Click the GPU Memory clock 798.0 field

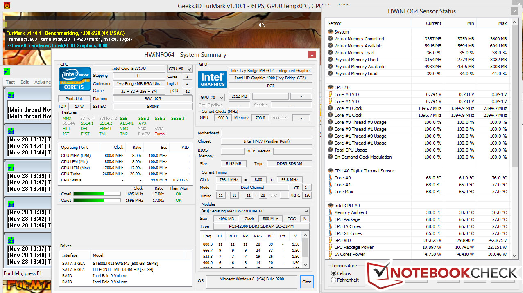tap(260, 118)
